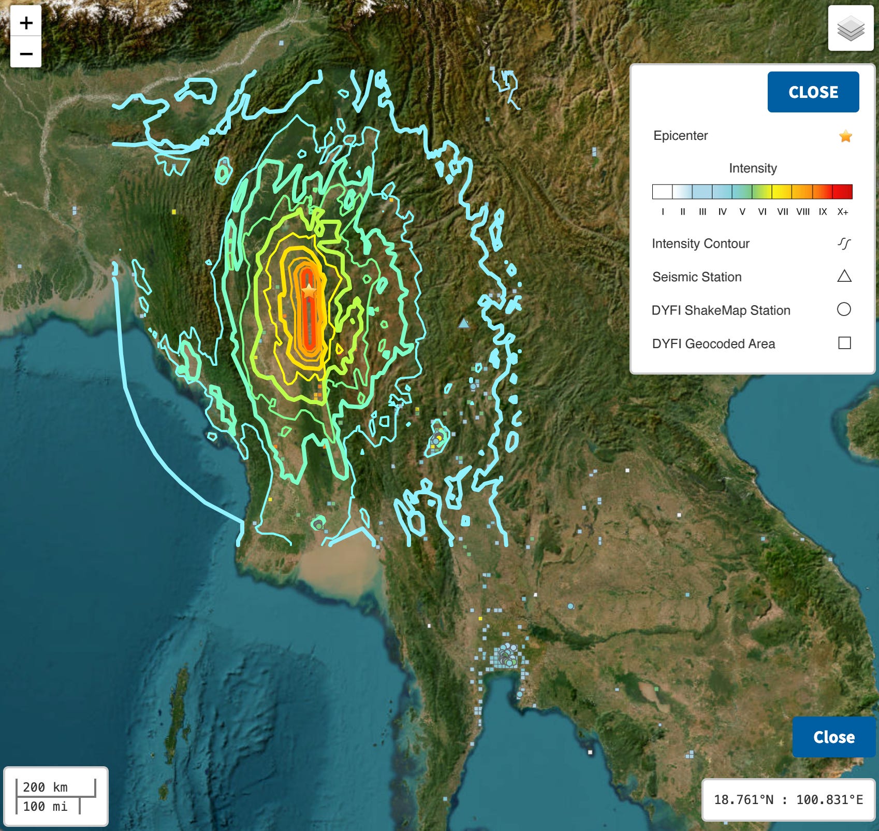This screenshot has width=879, height=831.
Task: Click the intensity color scale bar
Action: tap(752, 192)
